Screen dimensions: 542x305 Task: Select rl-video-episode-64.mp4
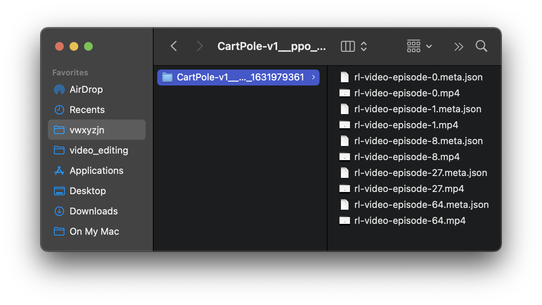(414, 221)
